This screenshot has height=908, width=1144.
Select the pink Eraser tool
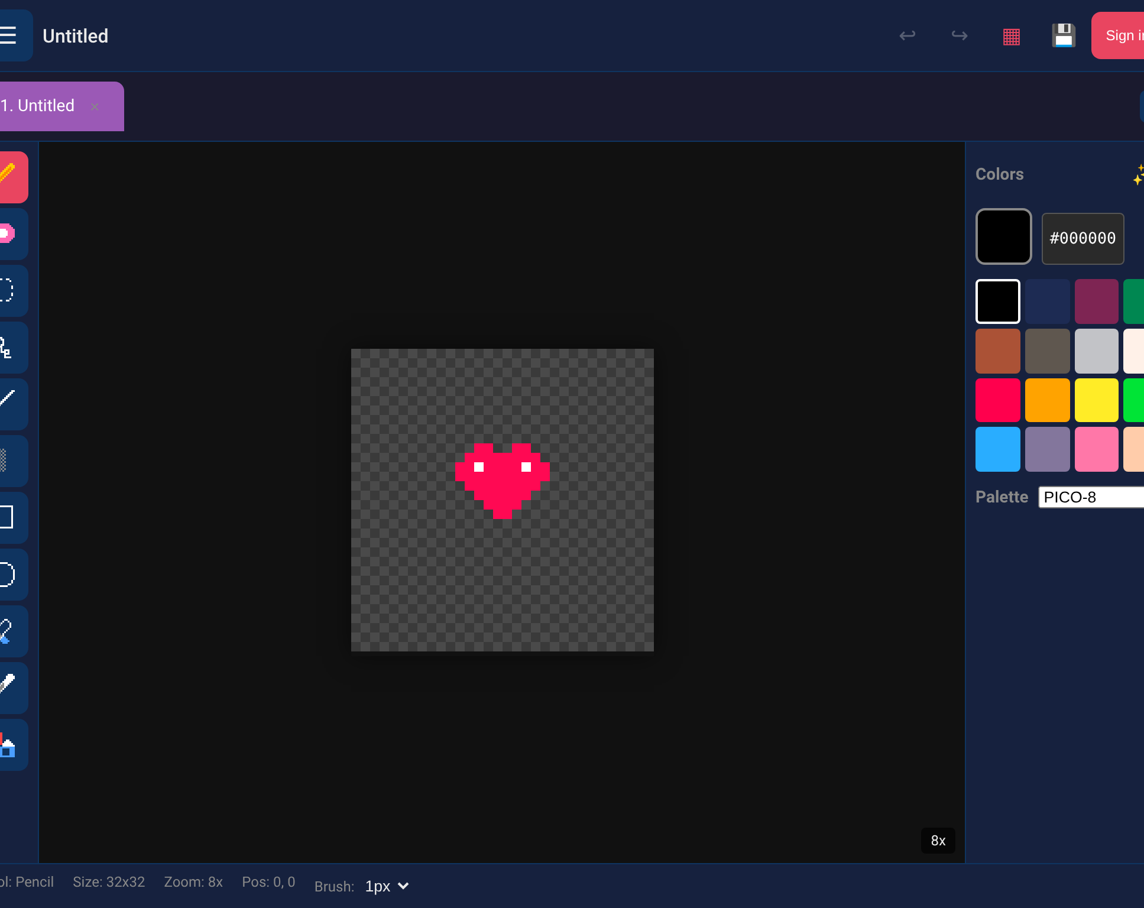click(x=11, y=234)
